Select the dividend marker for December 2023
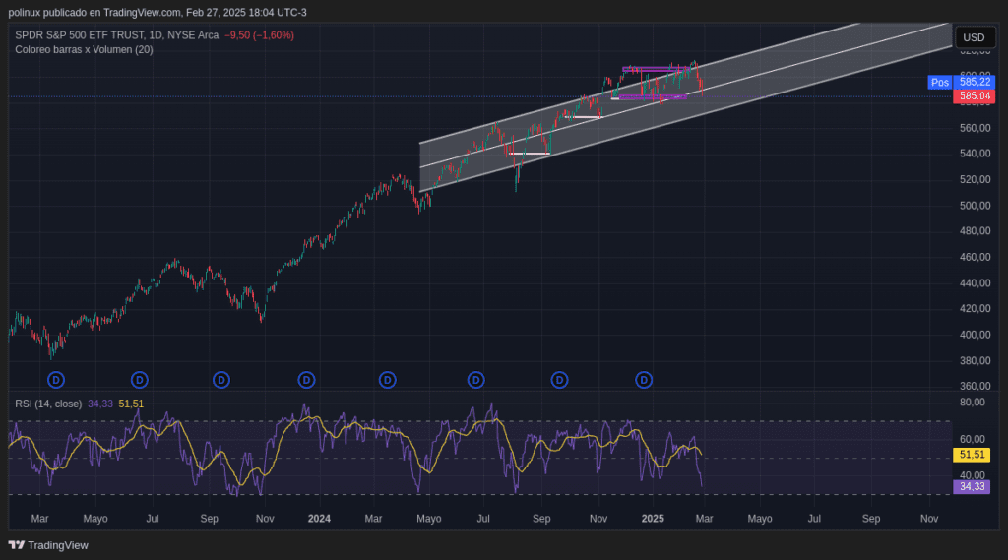This screenshot has height=560, width=1008. (306, 380)
